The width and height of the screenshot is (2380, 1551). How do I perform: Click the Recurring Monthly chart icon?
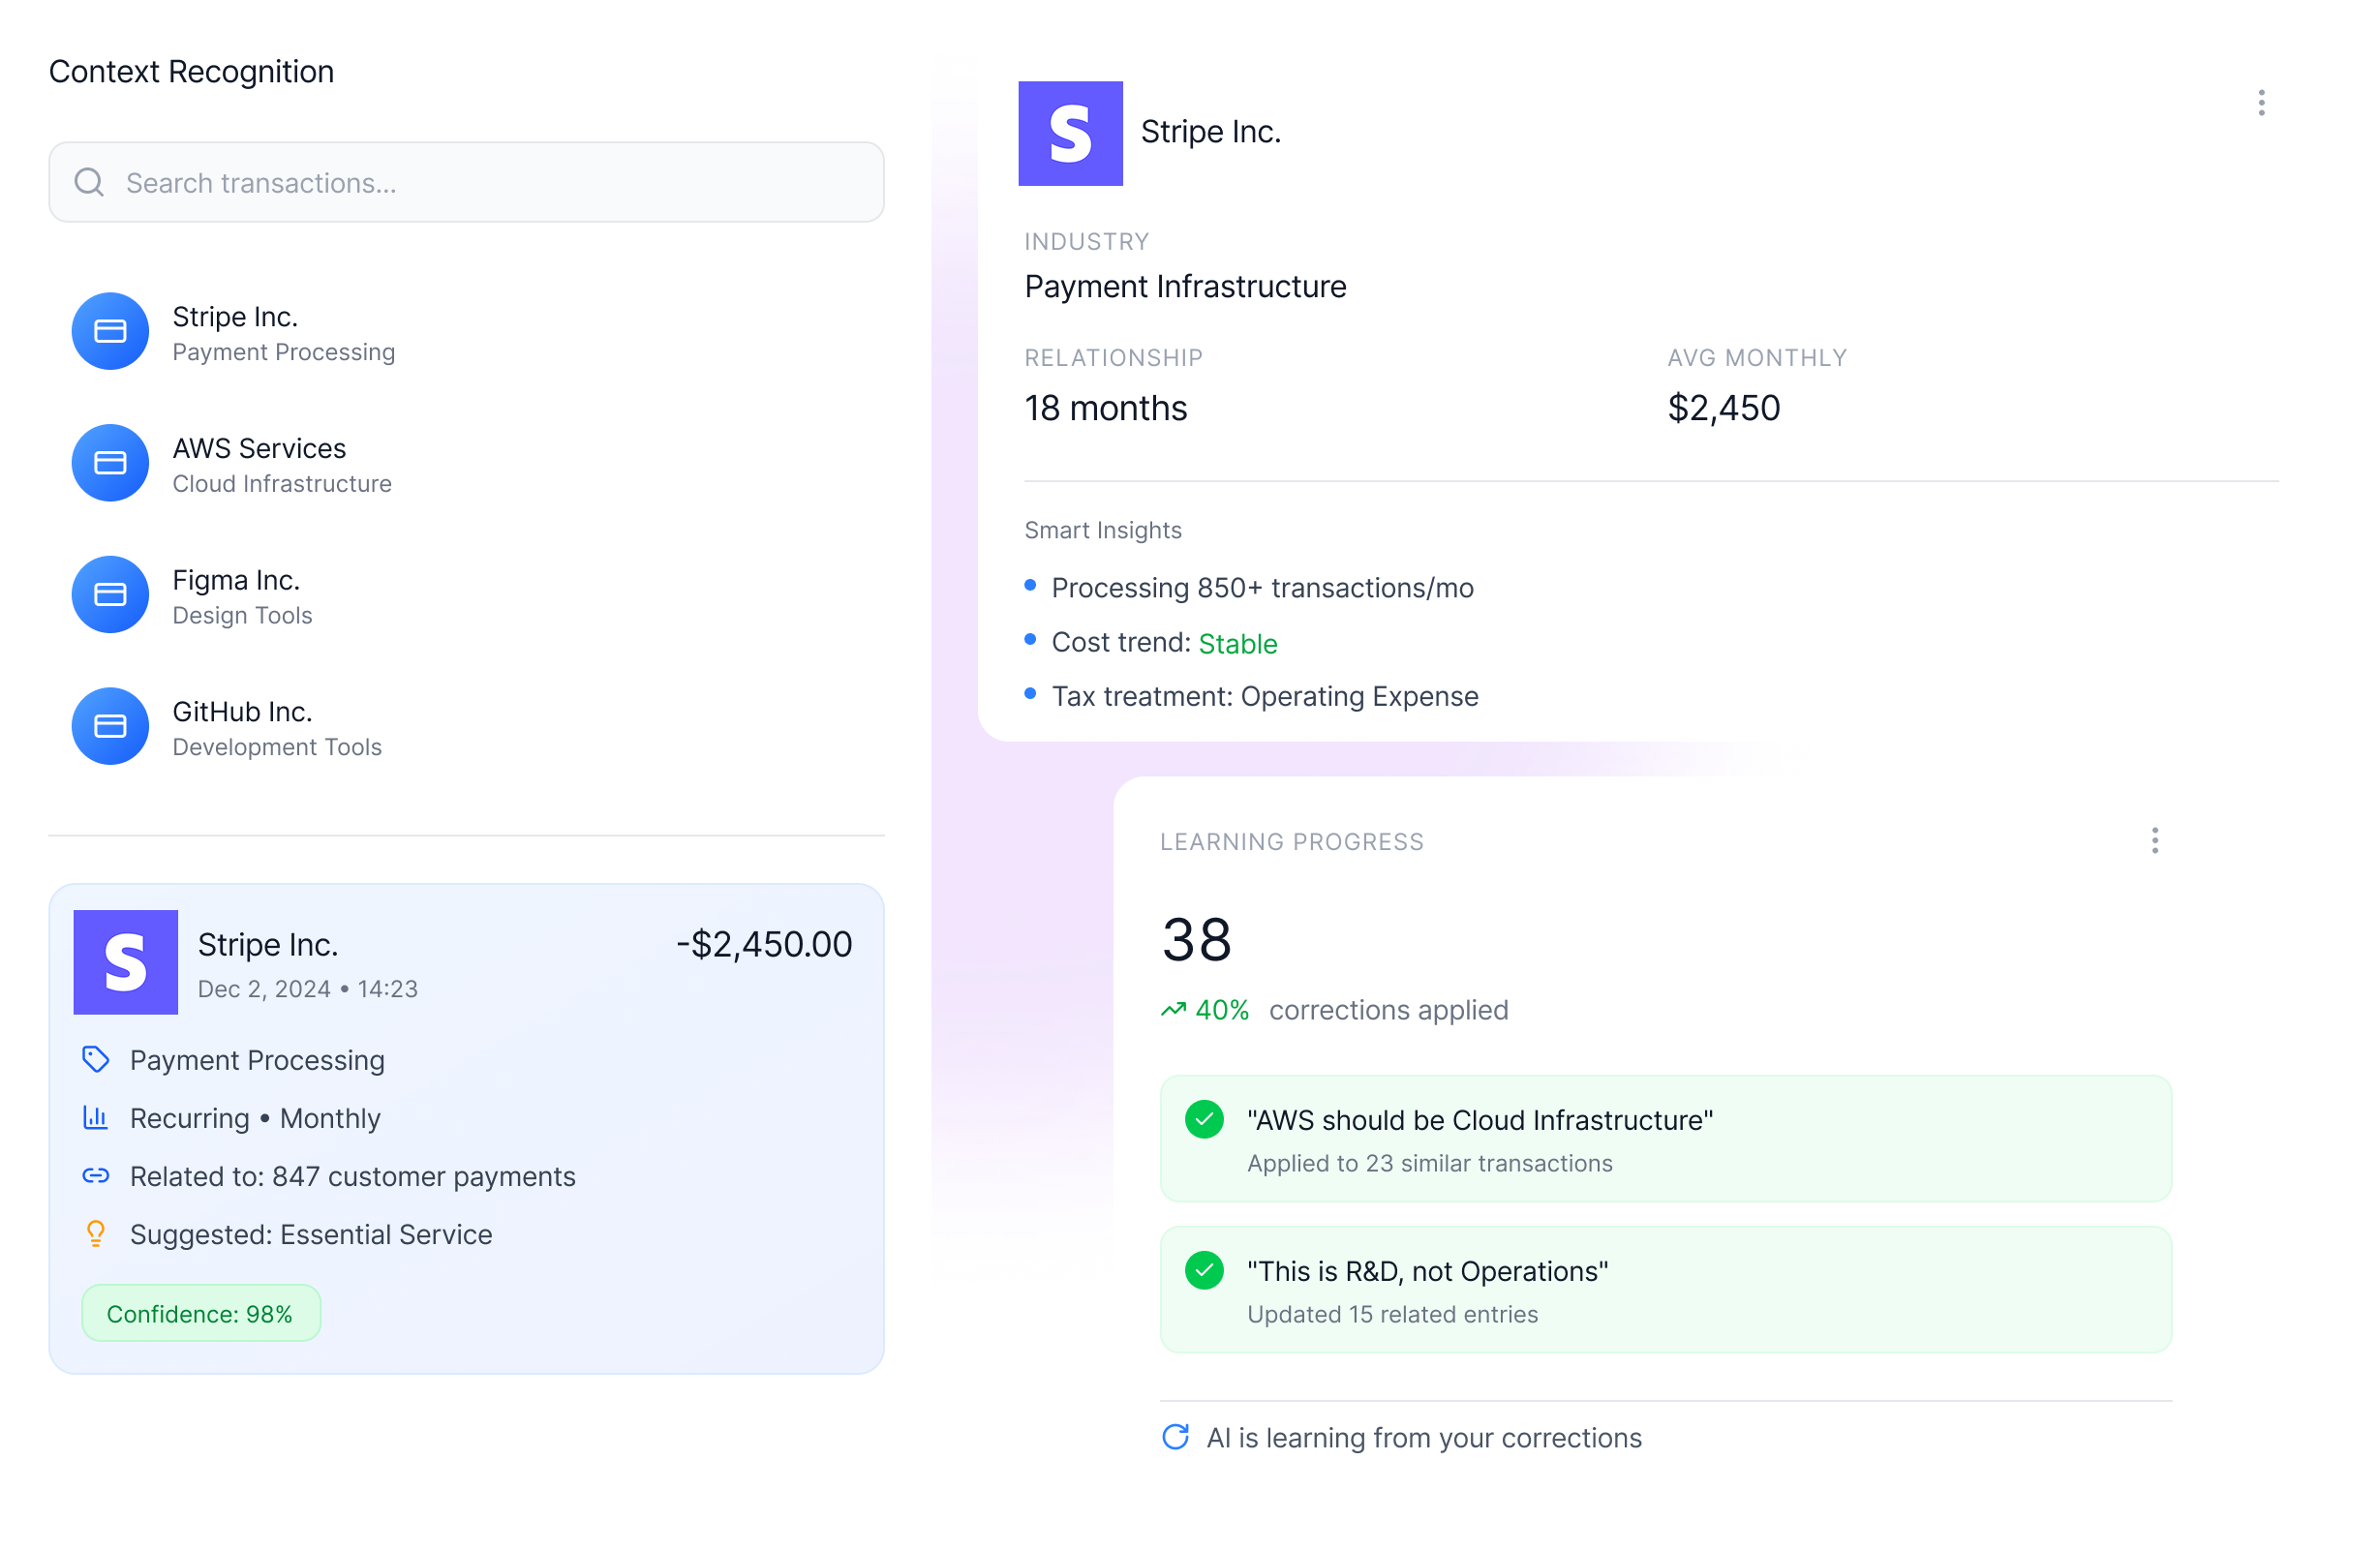pyautogui.click(x=96, y=1118)
